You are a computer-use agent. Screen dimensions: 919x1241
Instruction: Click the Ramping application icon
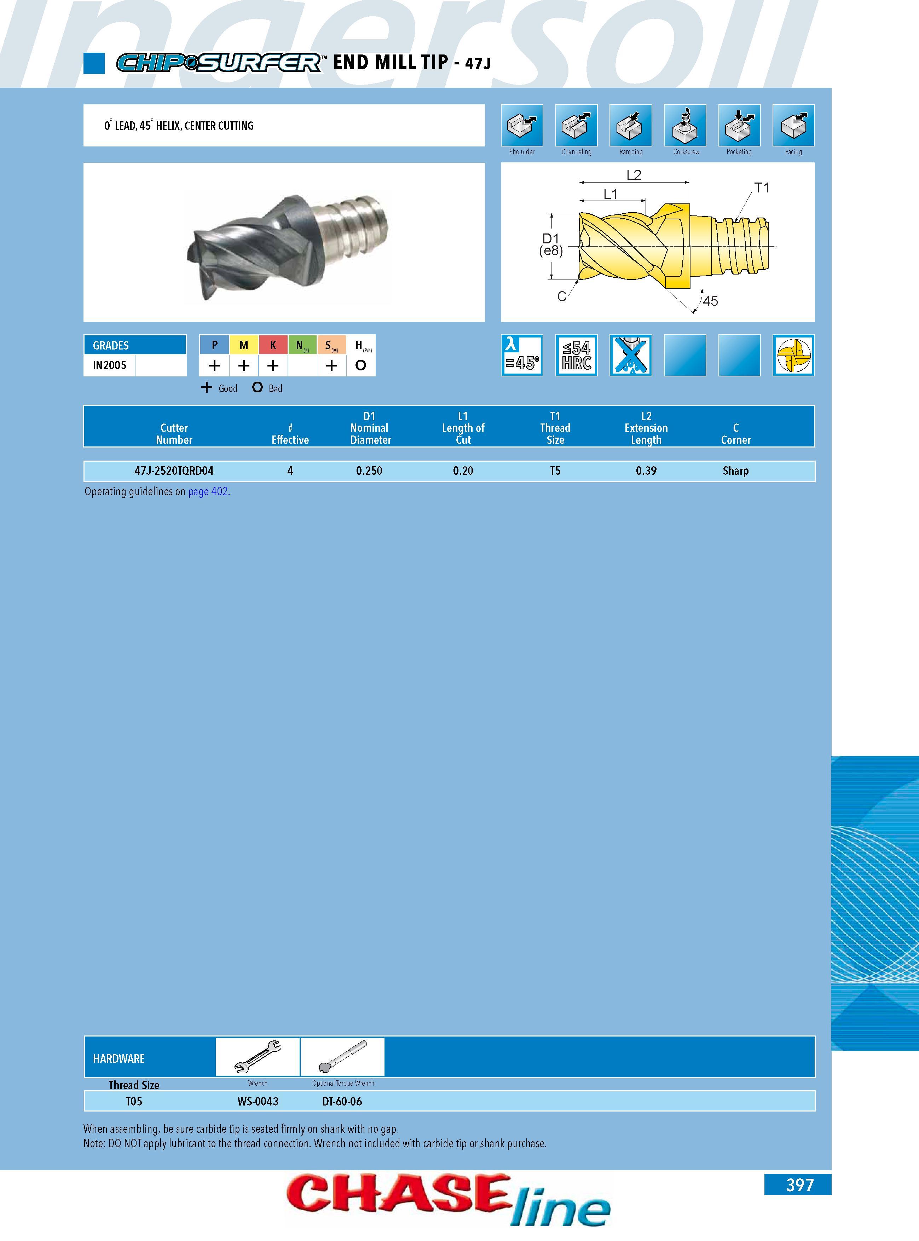[631, 125]
